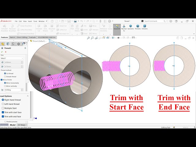The height and width of the screenshot is (147, 196).
Task: Open the Search Commands dropdown arrow
Action: coord(167,21)
